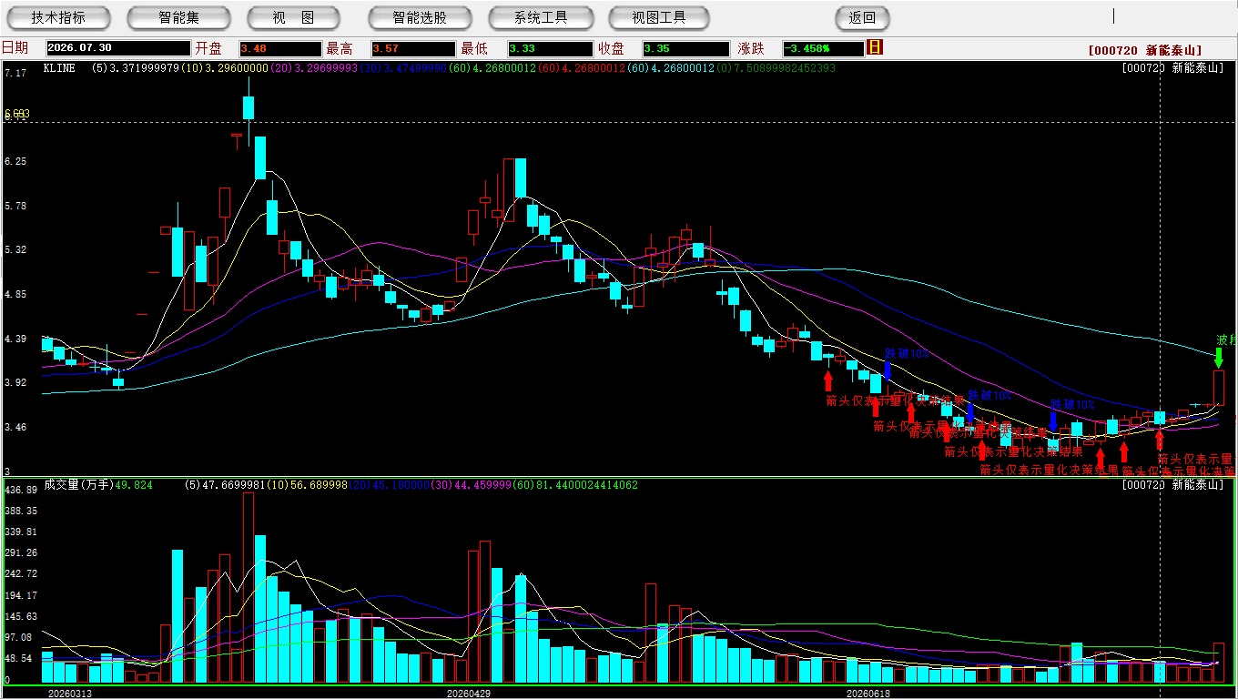Click the date axis label 20260313
Viewport: 1238px width, 699px height.
[70, 693]
